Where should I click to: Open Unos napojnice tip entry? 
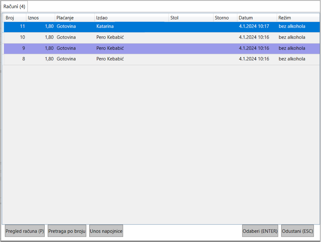(x=106, y=231)
